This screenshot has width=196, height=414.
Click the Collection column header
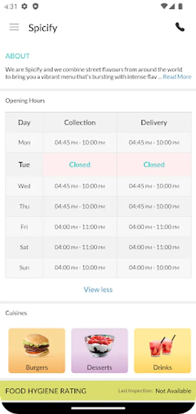(80, 122)
